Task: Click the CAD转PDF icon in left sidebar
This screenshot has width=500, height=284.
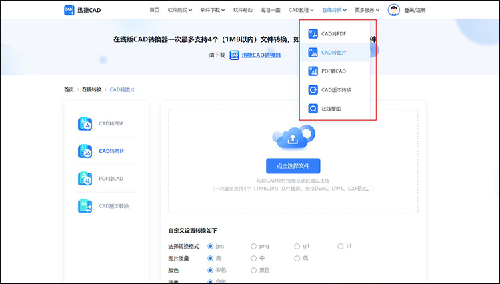Action: coord(85,124)
